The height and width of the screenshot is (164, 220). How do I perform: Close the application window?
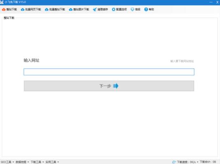(218, 2)
